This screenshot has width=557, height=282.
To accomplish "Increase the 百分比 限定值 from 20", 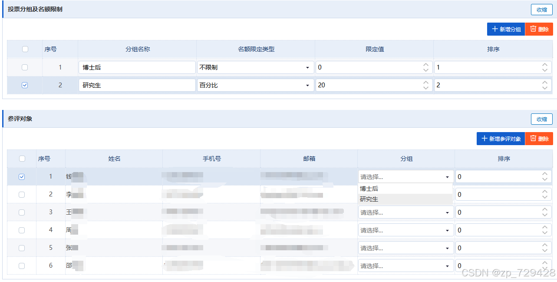I will point(426,83).
